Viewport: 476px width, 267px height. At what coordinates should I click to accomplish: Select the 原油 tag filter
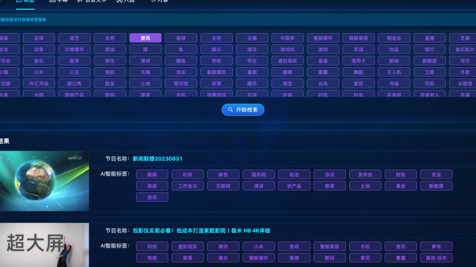[x=110, y=49]
